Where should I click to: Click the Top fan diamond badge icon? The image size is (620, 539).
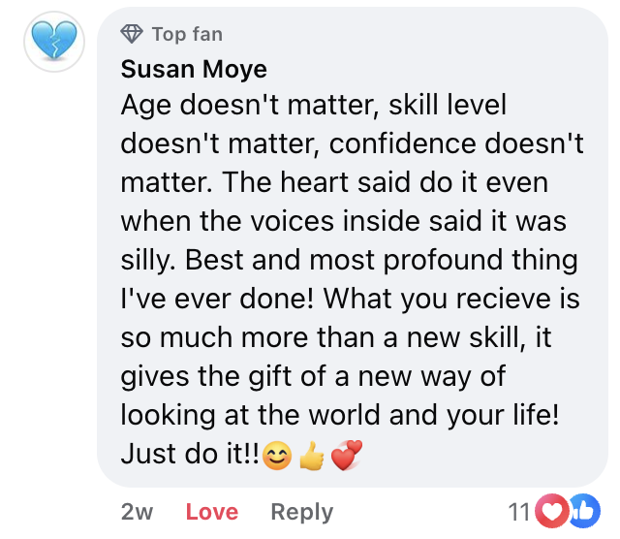132,34
